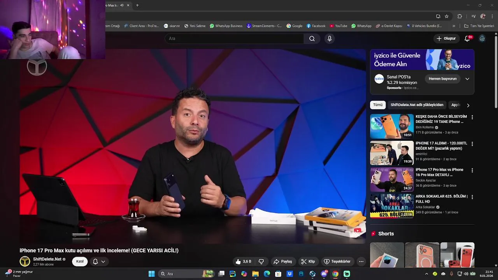Viewport: 498px width, 280px height.
Task: Click the Teşekkürler button
Action: tap(337, 261)
